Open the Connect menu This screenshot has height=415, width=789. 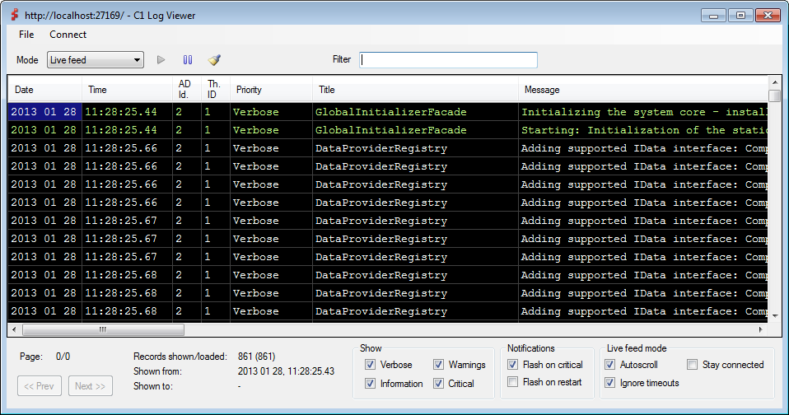(68, 35)
